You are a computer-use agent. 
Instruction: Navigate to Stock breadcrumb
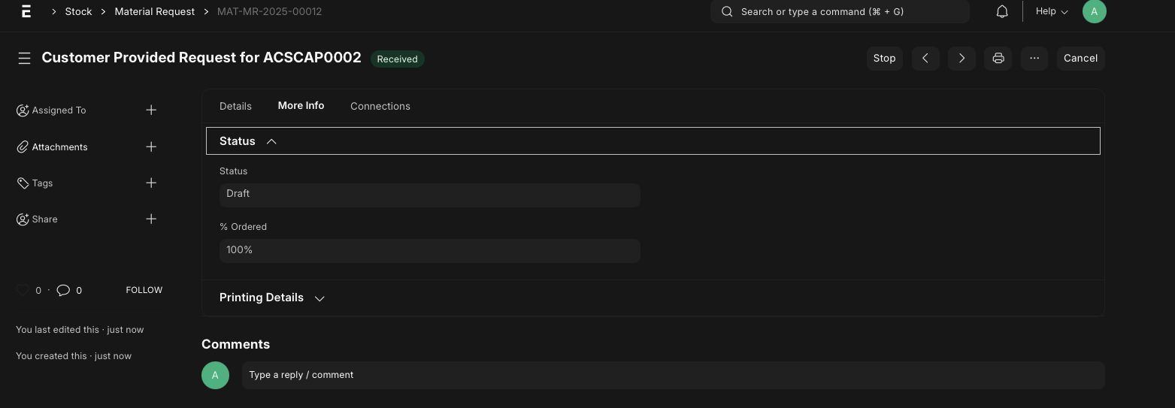coord(78,11)
